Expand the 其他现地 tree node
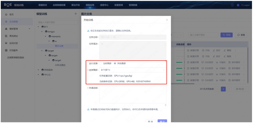253x123 pixels. [38, 70]
